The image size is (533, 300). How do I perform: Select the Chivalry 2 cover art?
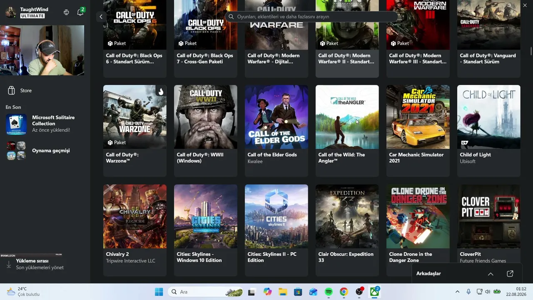click(135, 216)
